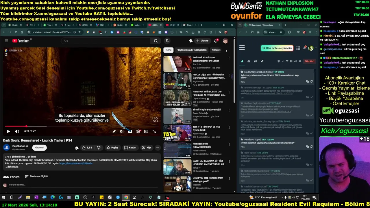Dislike the Dark Souls video
The image size is (370, 208).
pos(99,148)
